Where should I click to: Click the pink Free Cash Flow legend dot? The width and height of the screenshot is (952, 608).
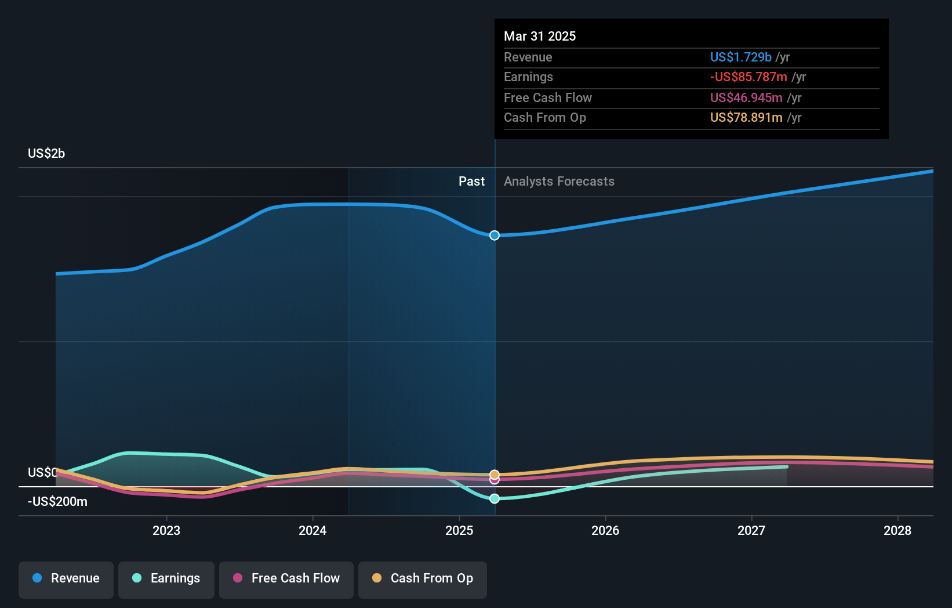point(238,578)
